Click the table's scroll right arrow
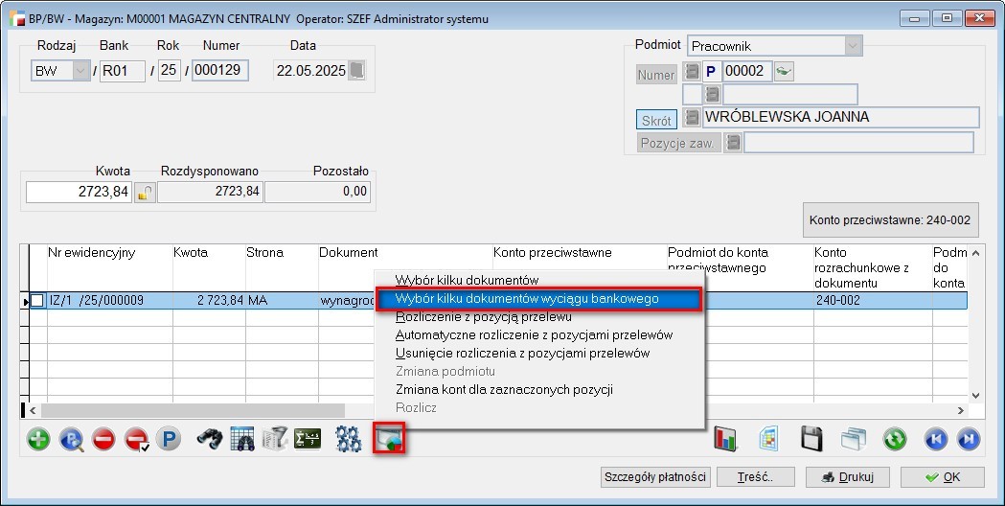1005x506 pixels. click(x=961, y=410)
